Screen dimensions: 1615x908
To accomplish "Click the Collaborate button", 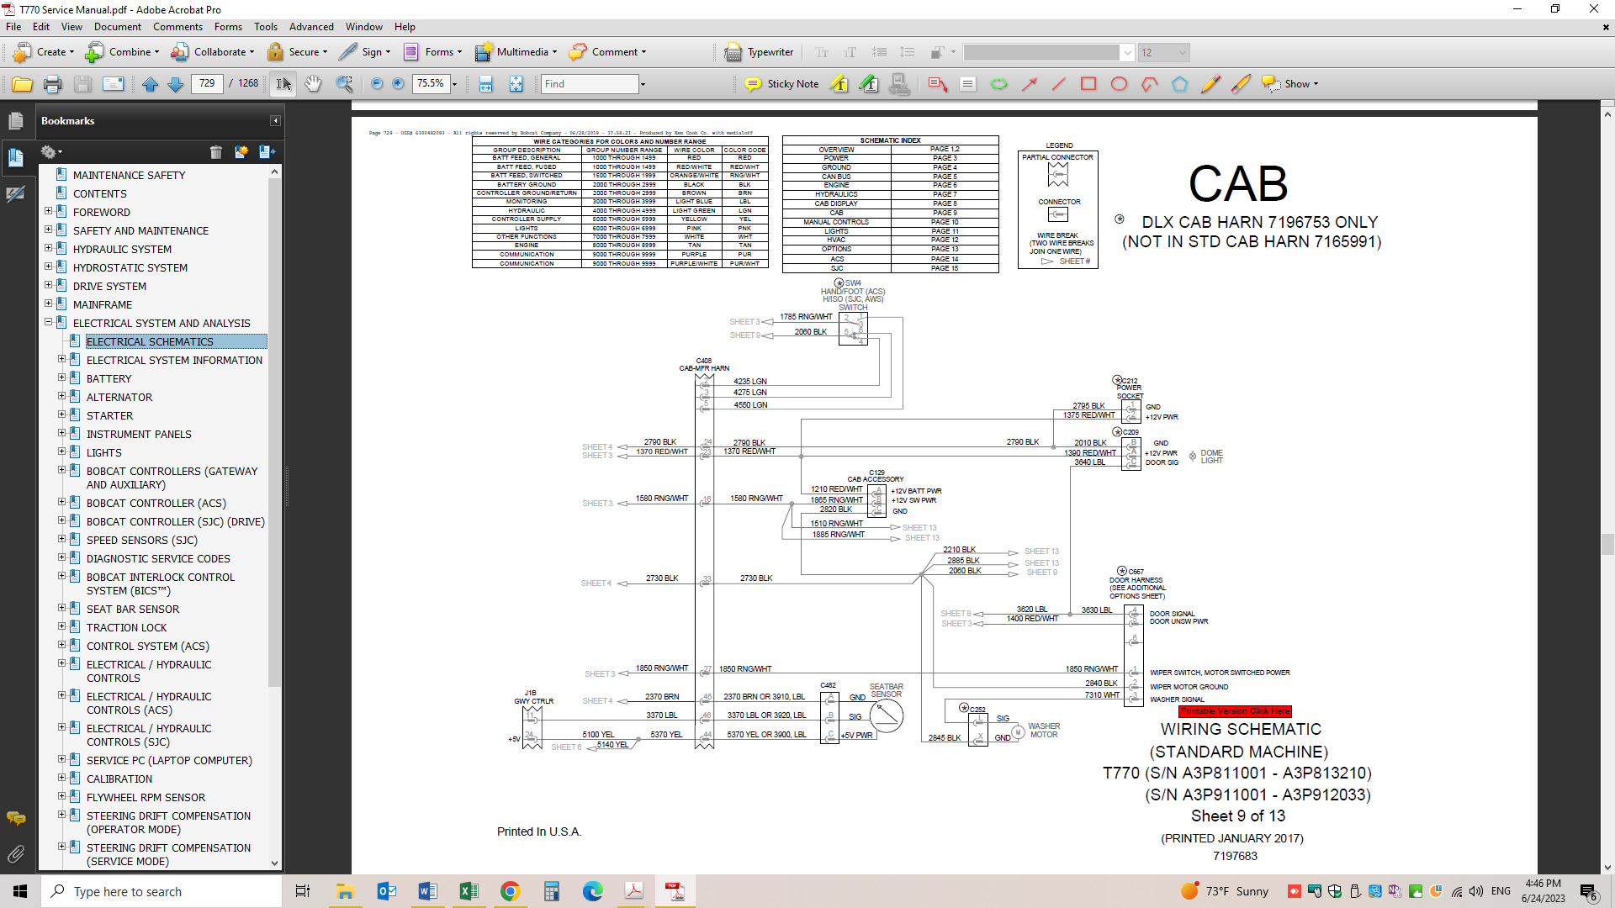I will 213,52.
